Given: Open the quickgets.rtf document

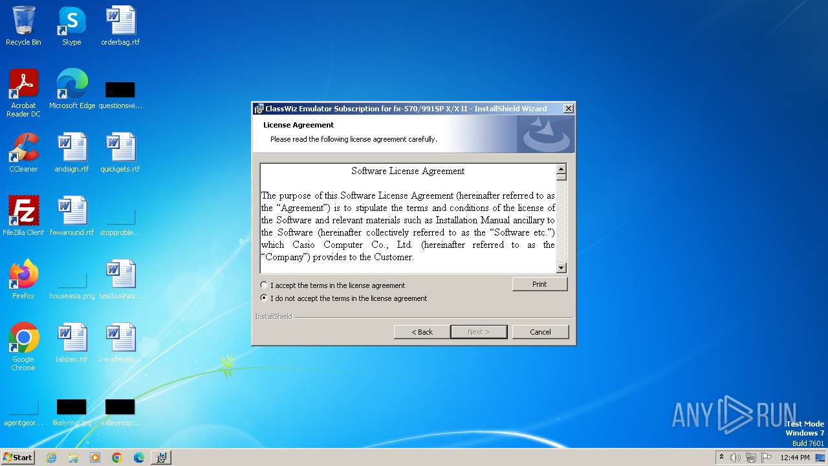Looking at the screenshot, I should pyautogui.click(x=120, y=153).
